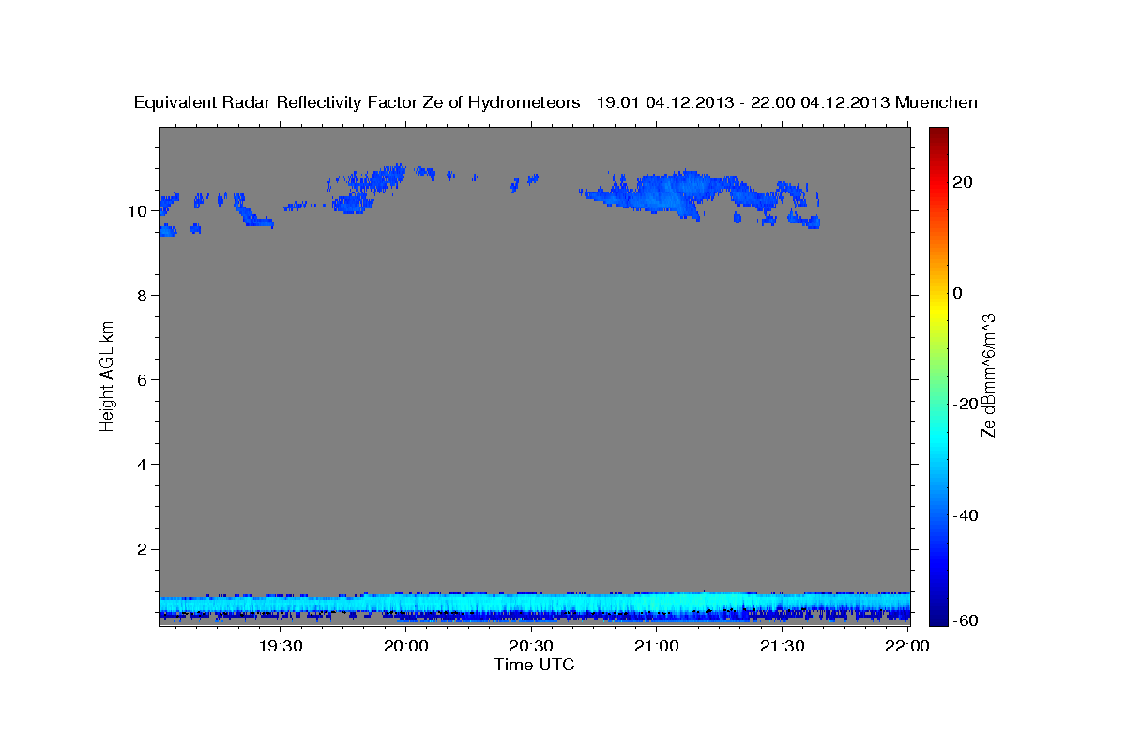Click the cyan low-level layer below 1 km
This screenshot has height=751, width=1126.
pos(535,603)
